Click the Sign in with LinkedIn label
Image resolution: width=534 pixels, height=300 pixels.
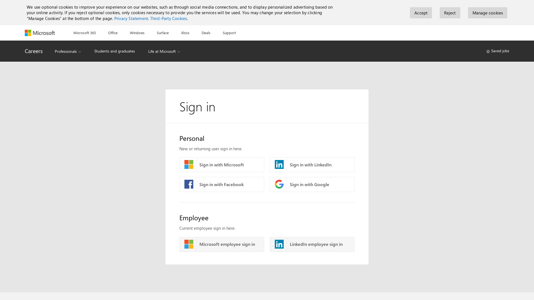coord(311,165)
